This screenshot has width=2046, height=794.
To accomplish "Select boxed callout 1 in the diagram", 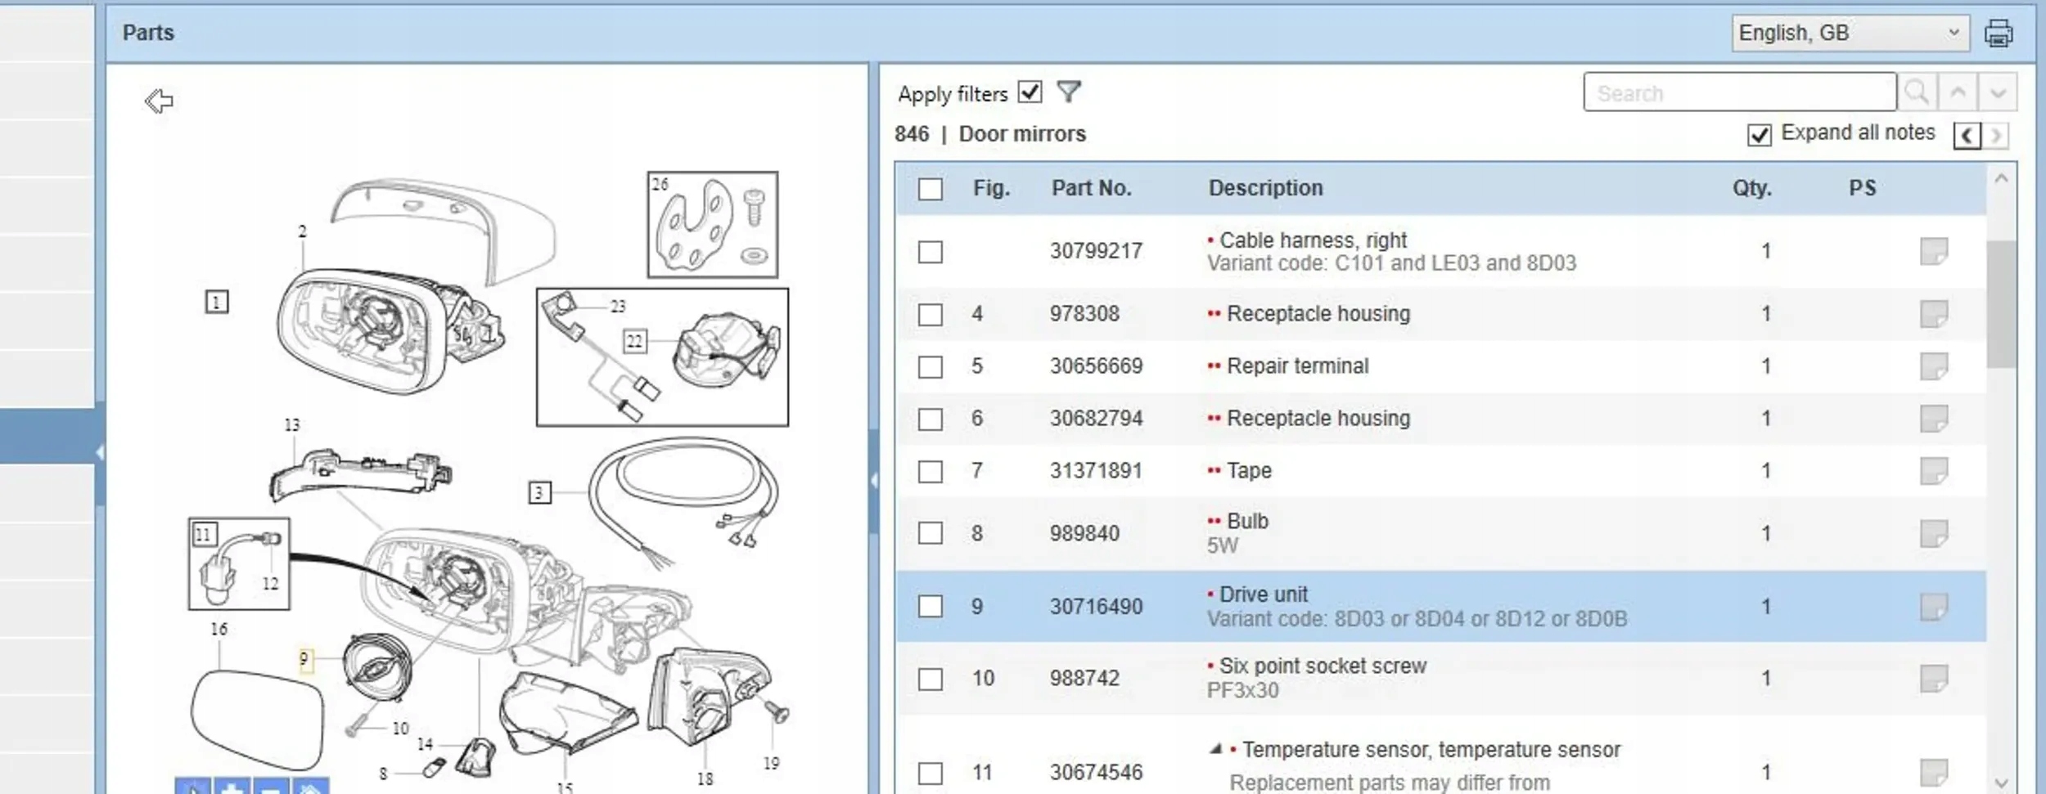I will [x=216, y=303].
